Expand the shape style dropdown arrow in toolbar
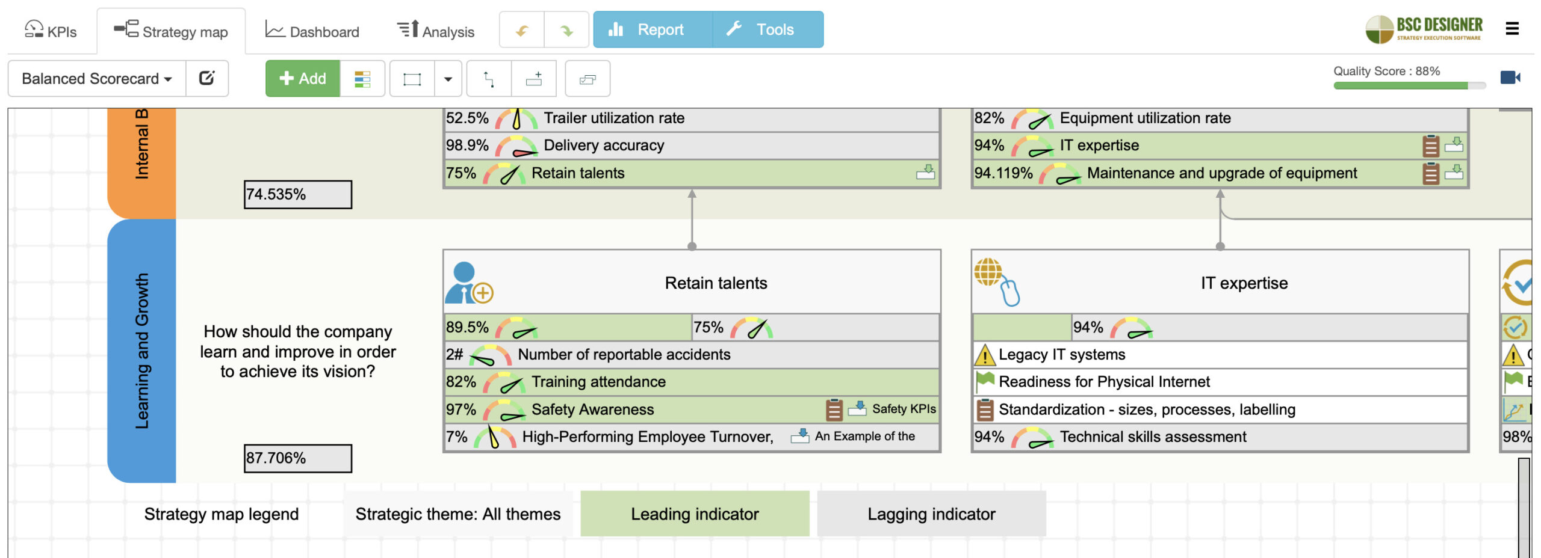 pyautogui.click(x=447, y=78)
